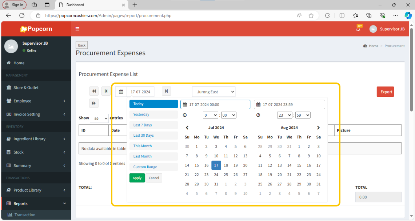Toggle browser split screen view

click(x=342, y=16)
